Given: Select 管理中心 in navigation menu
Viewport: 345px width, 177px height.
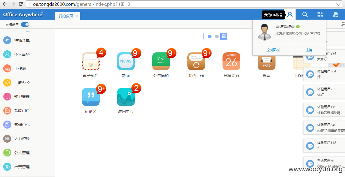Looking at the screenshot, I should 22,125.
